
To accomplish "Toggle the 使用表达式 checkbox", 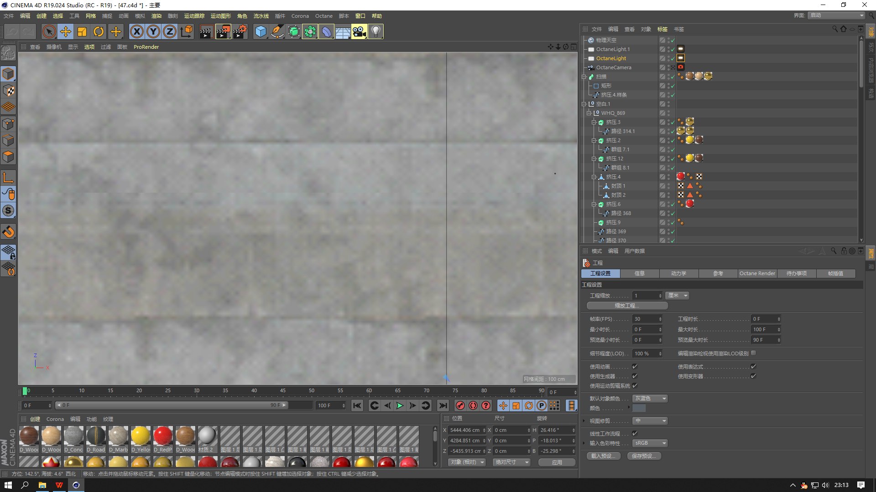I will tap(753, 366).
